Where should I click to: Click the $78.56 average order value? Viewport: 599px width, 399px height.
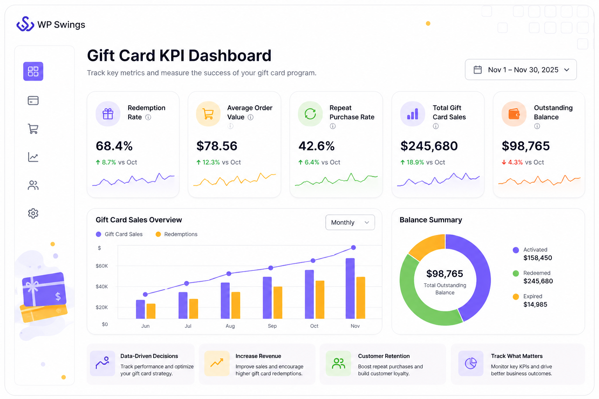coord(217,146)
